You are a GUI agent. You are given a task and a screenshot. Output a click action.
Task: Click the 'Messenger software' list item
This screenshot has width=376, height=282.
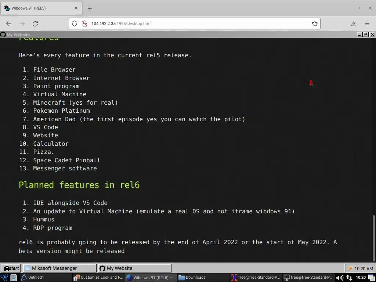[x=65, y=168]
